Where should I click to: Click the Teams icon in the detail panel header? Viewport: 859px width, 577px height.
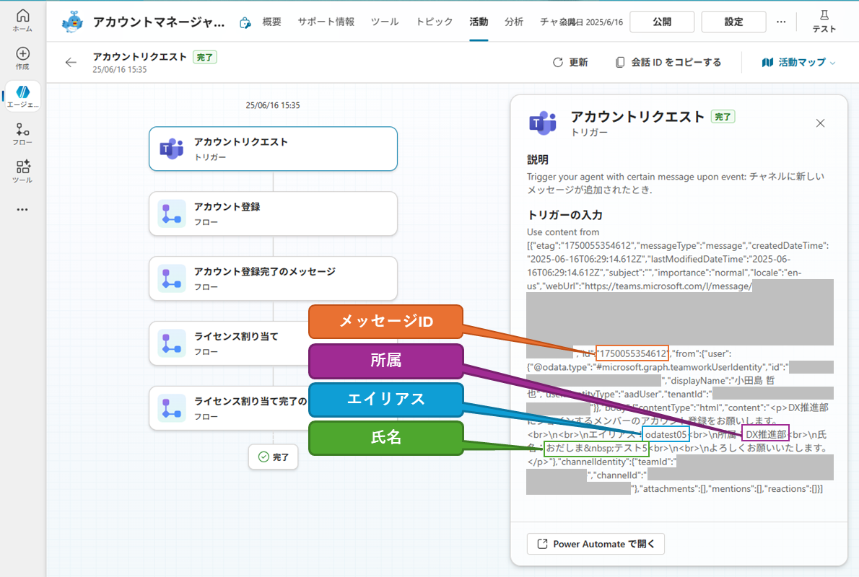point(542,123)
